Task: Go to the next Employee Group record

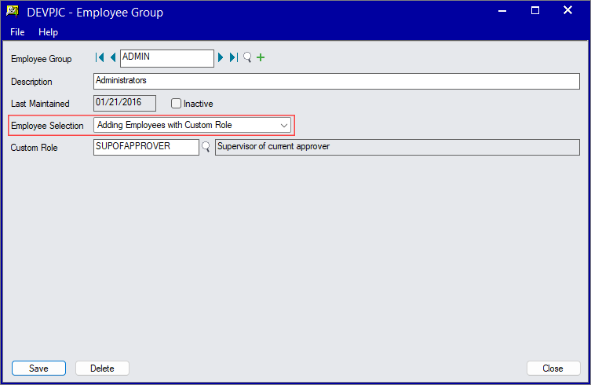Action: click(221, 57)
